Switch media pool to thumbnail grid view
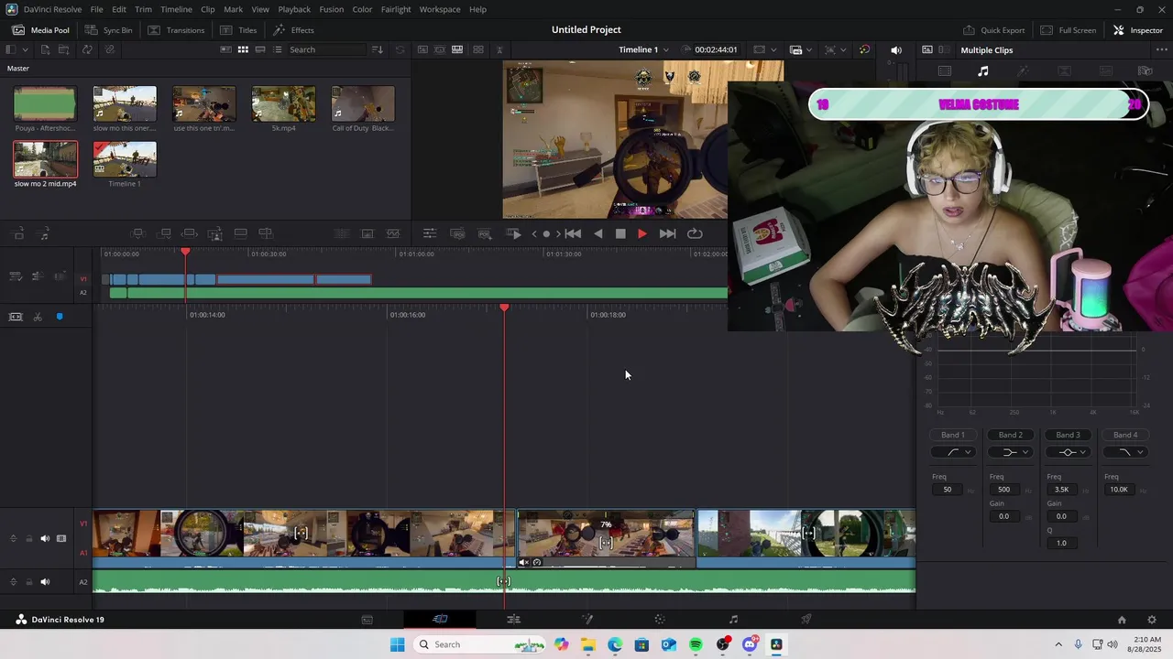This screenshot has height=659, width=1173. coord(243,49)
